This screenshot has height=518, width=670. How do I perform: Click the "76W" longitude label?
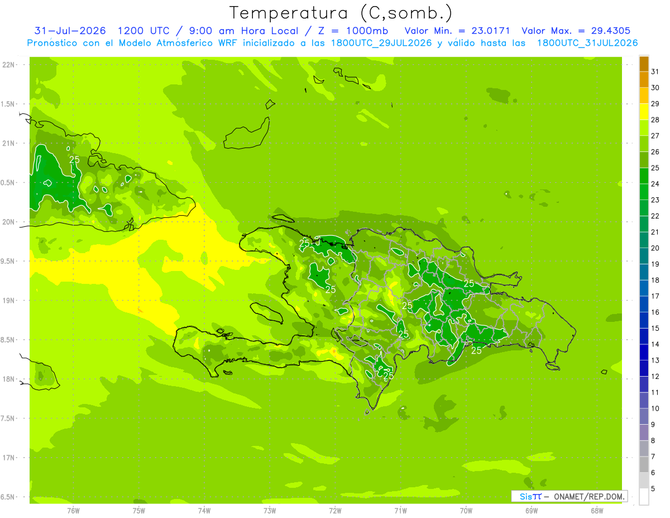coord(73,511)
